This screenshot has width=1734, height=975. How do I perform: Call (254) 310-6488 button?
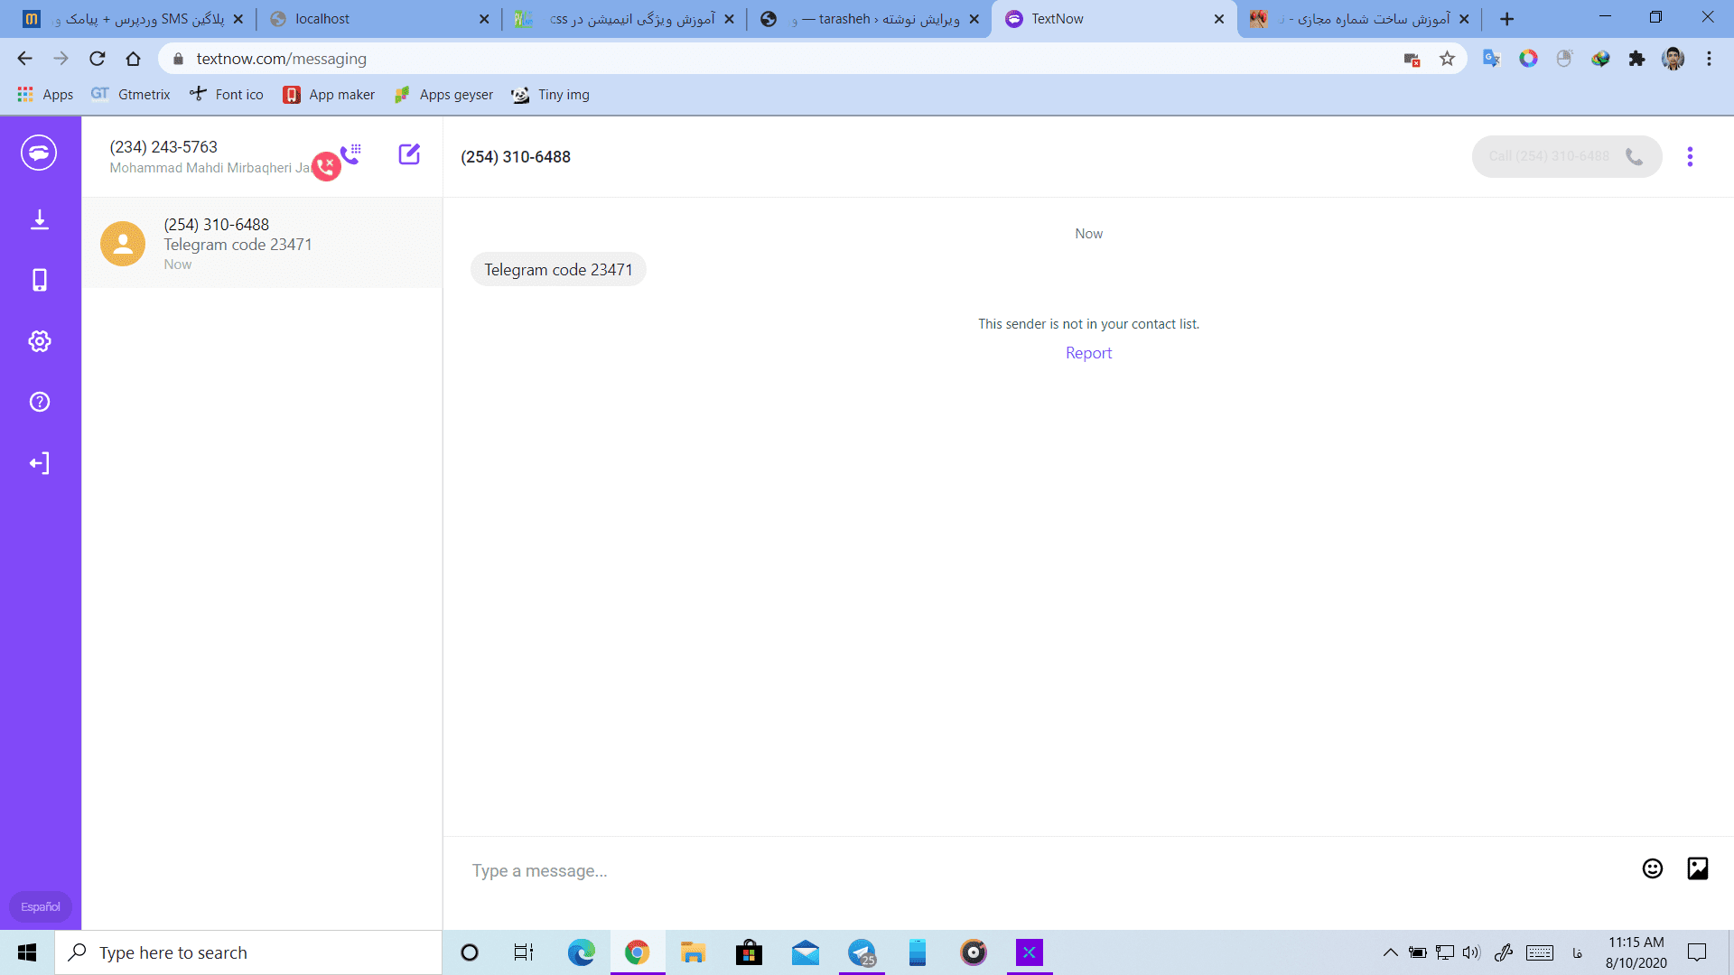pos(1567,156)
